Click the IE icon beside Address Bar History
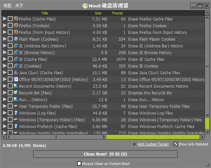211x168 pixels. [16, 46]
